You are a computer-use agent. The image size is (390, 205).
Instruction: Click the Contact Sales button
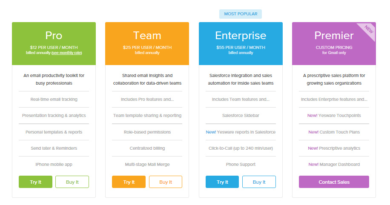click(334, 182)
